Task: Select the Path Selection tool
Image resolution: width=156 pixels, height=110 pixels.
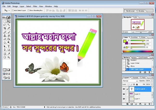Action: coord(5,46)
